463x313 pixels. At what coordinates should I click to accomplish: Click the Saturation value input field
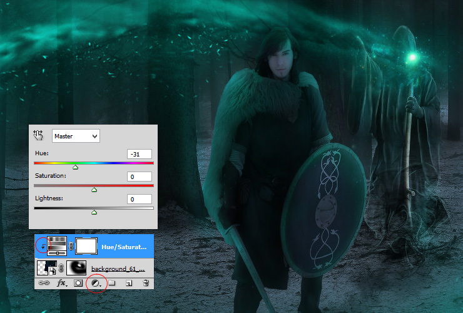140,177
